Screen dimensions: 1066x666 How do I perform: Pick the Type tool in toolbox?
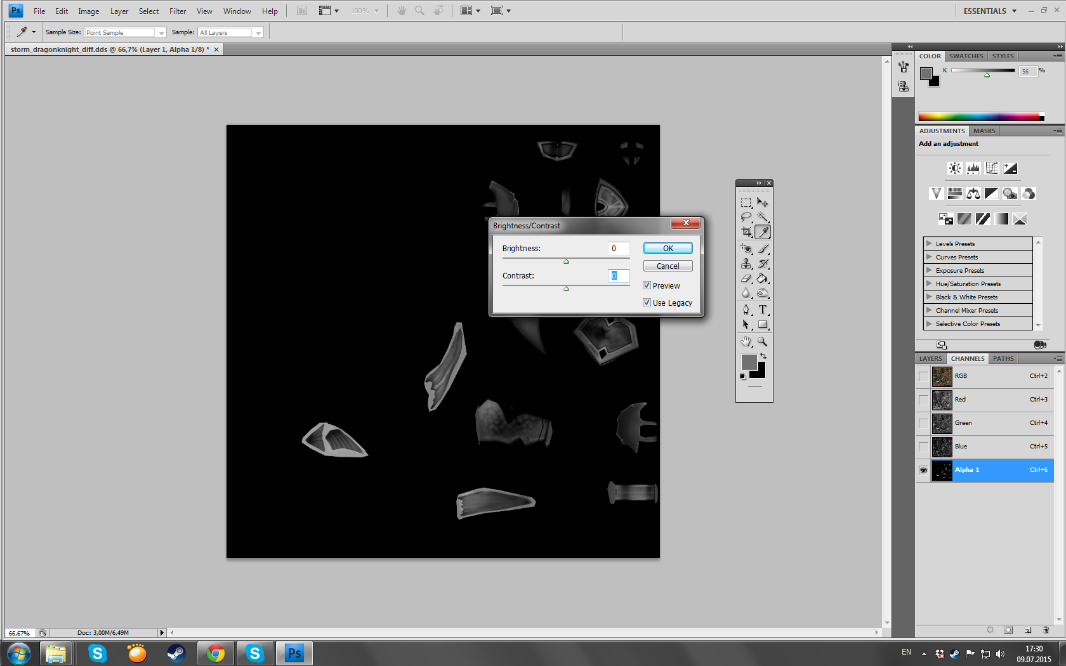[763, 310]
